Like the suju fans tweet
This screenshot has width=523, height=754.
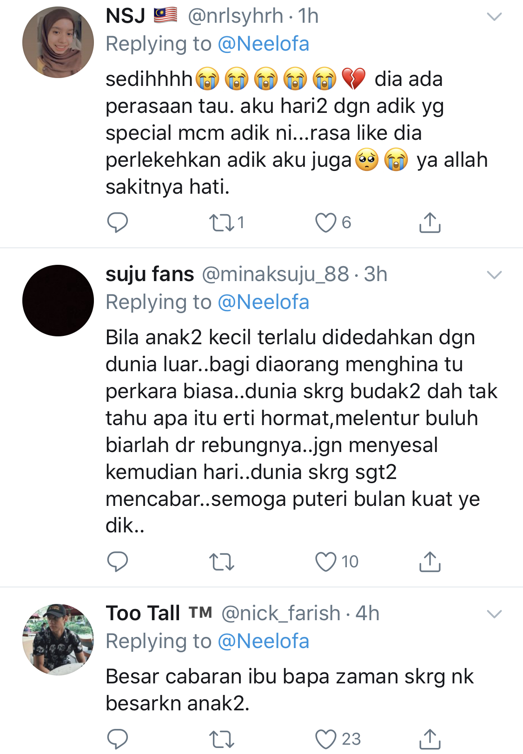click(326, 562)
